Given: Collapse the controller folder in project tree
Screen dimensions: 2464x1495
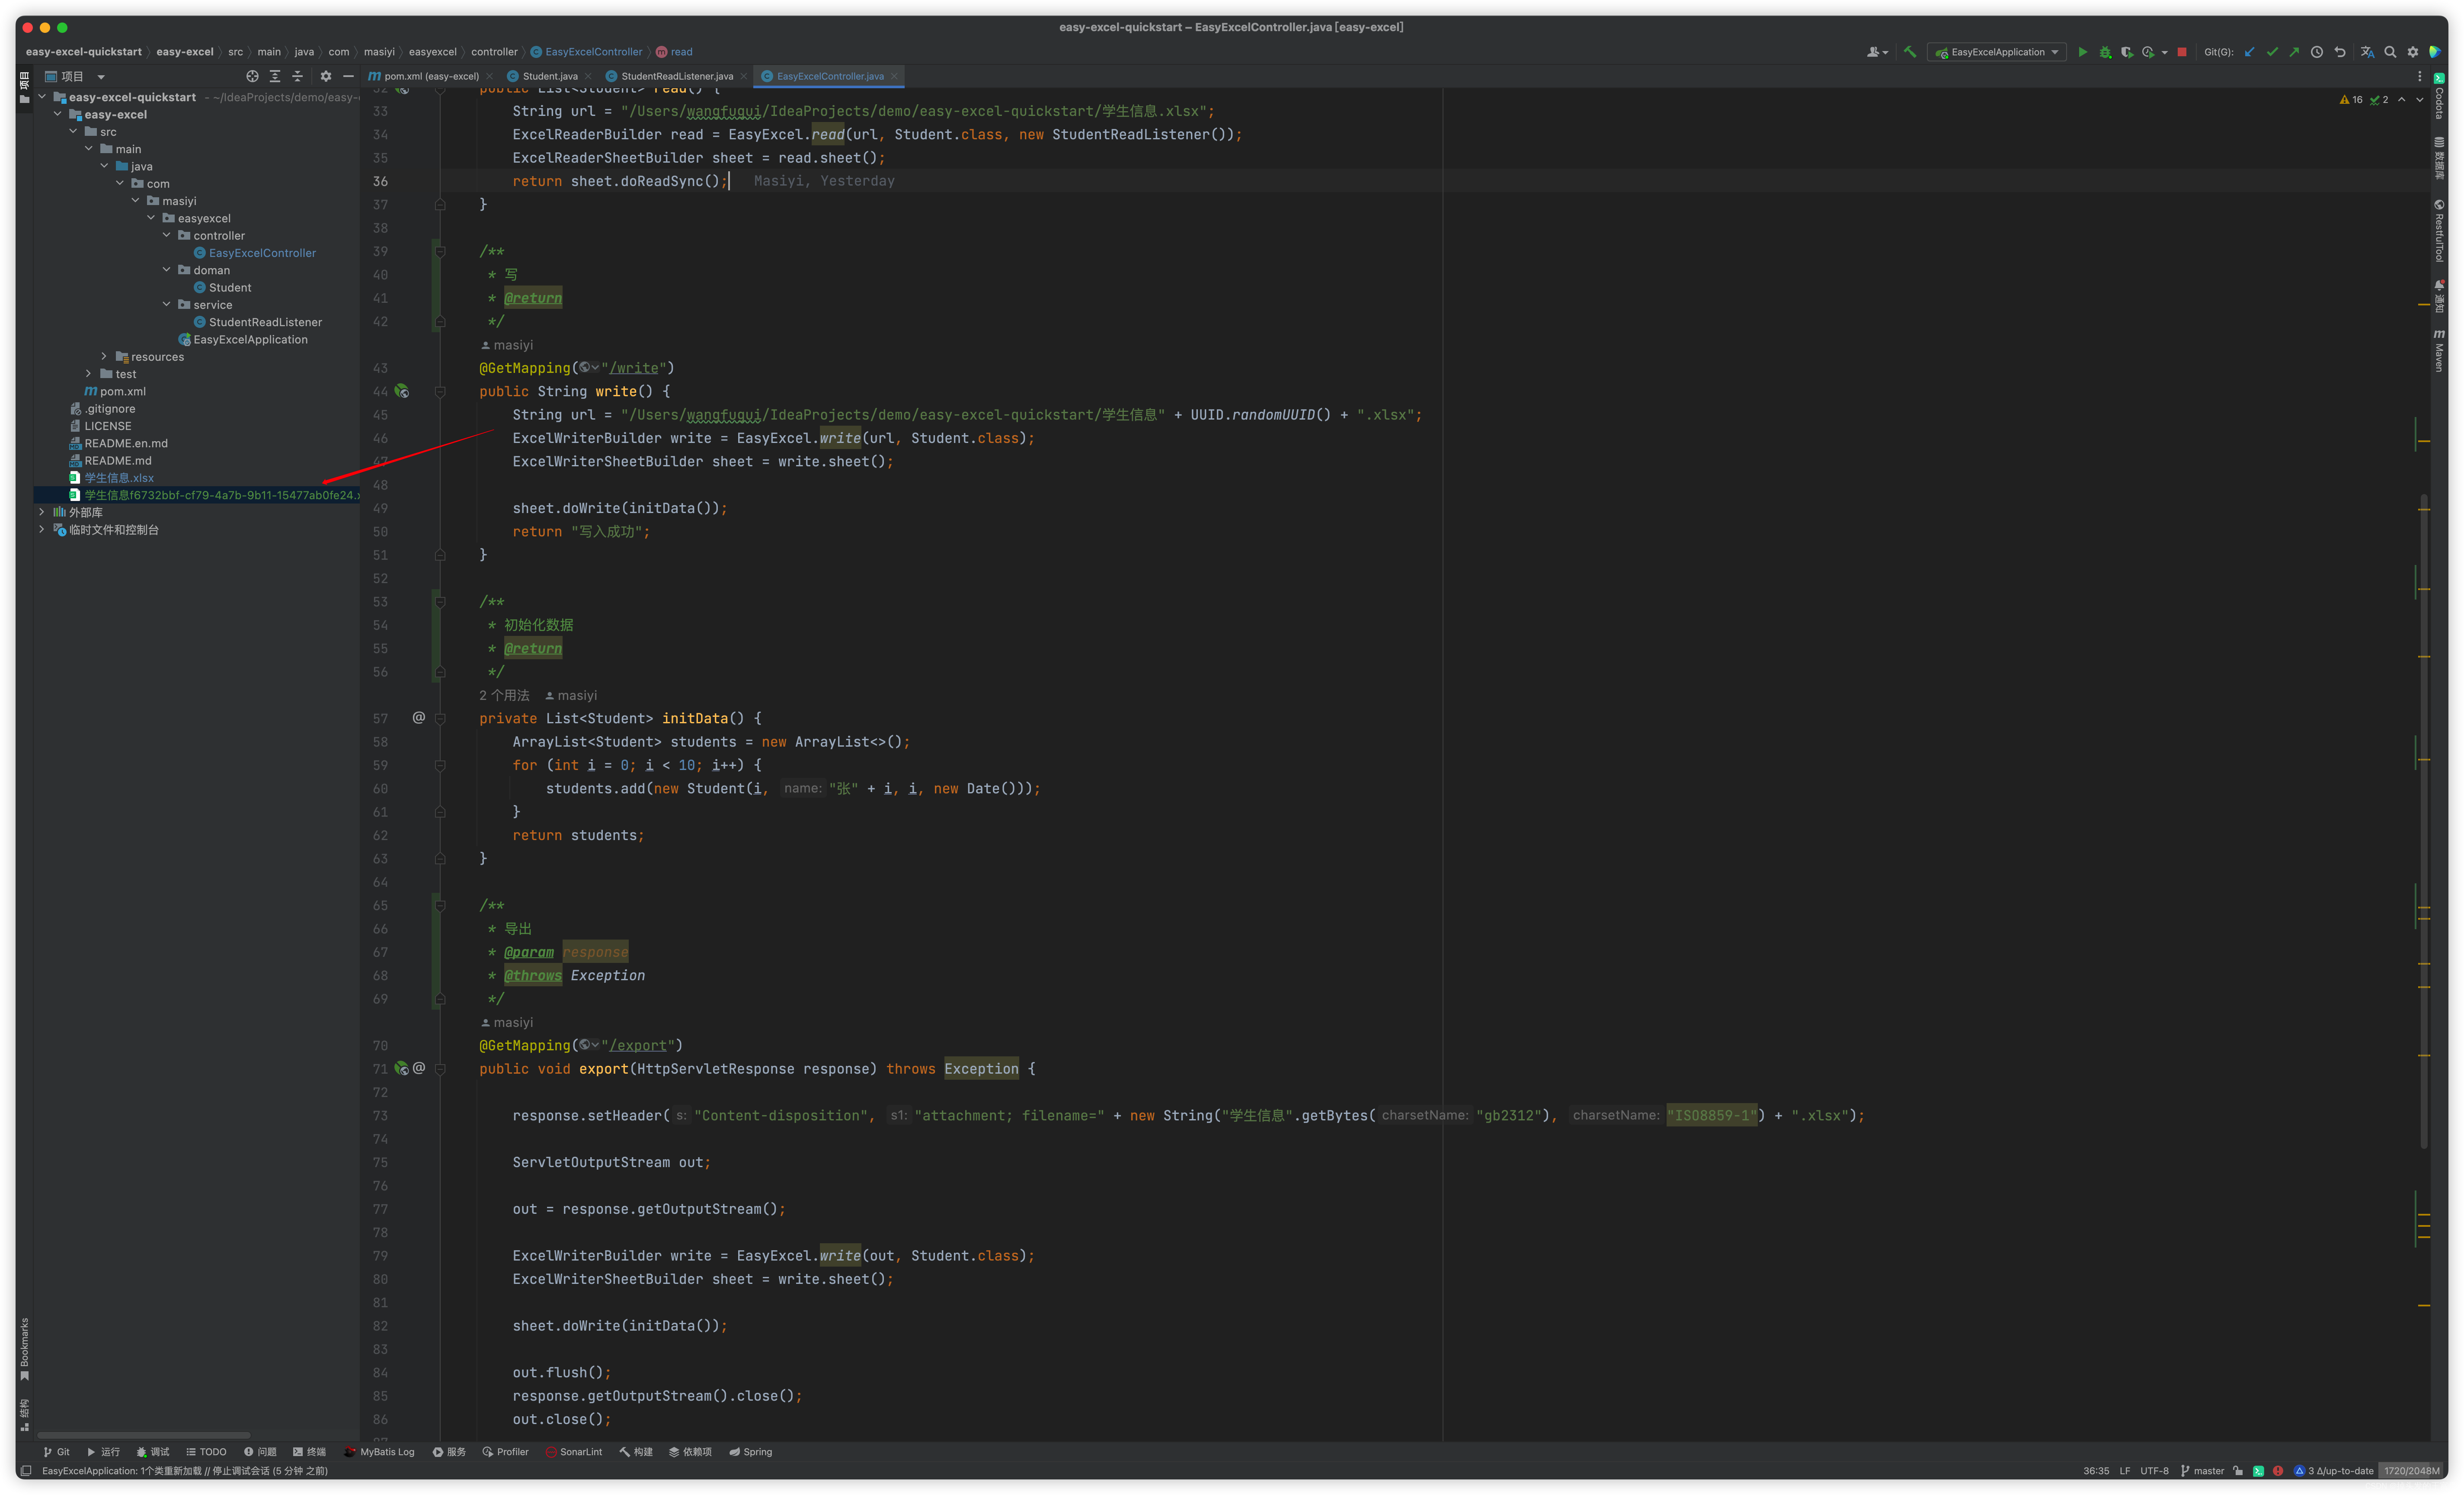Looking at the screenshot, I should pyautogui.click(x=167, y=235).
